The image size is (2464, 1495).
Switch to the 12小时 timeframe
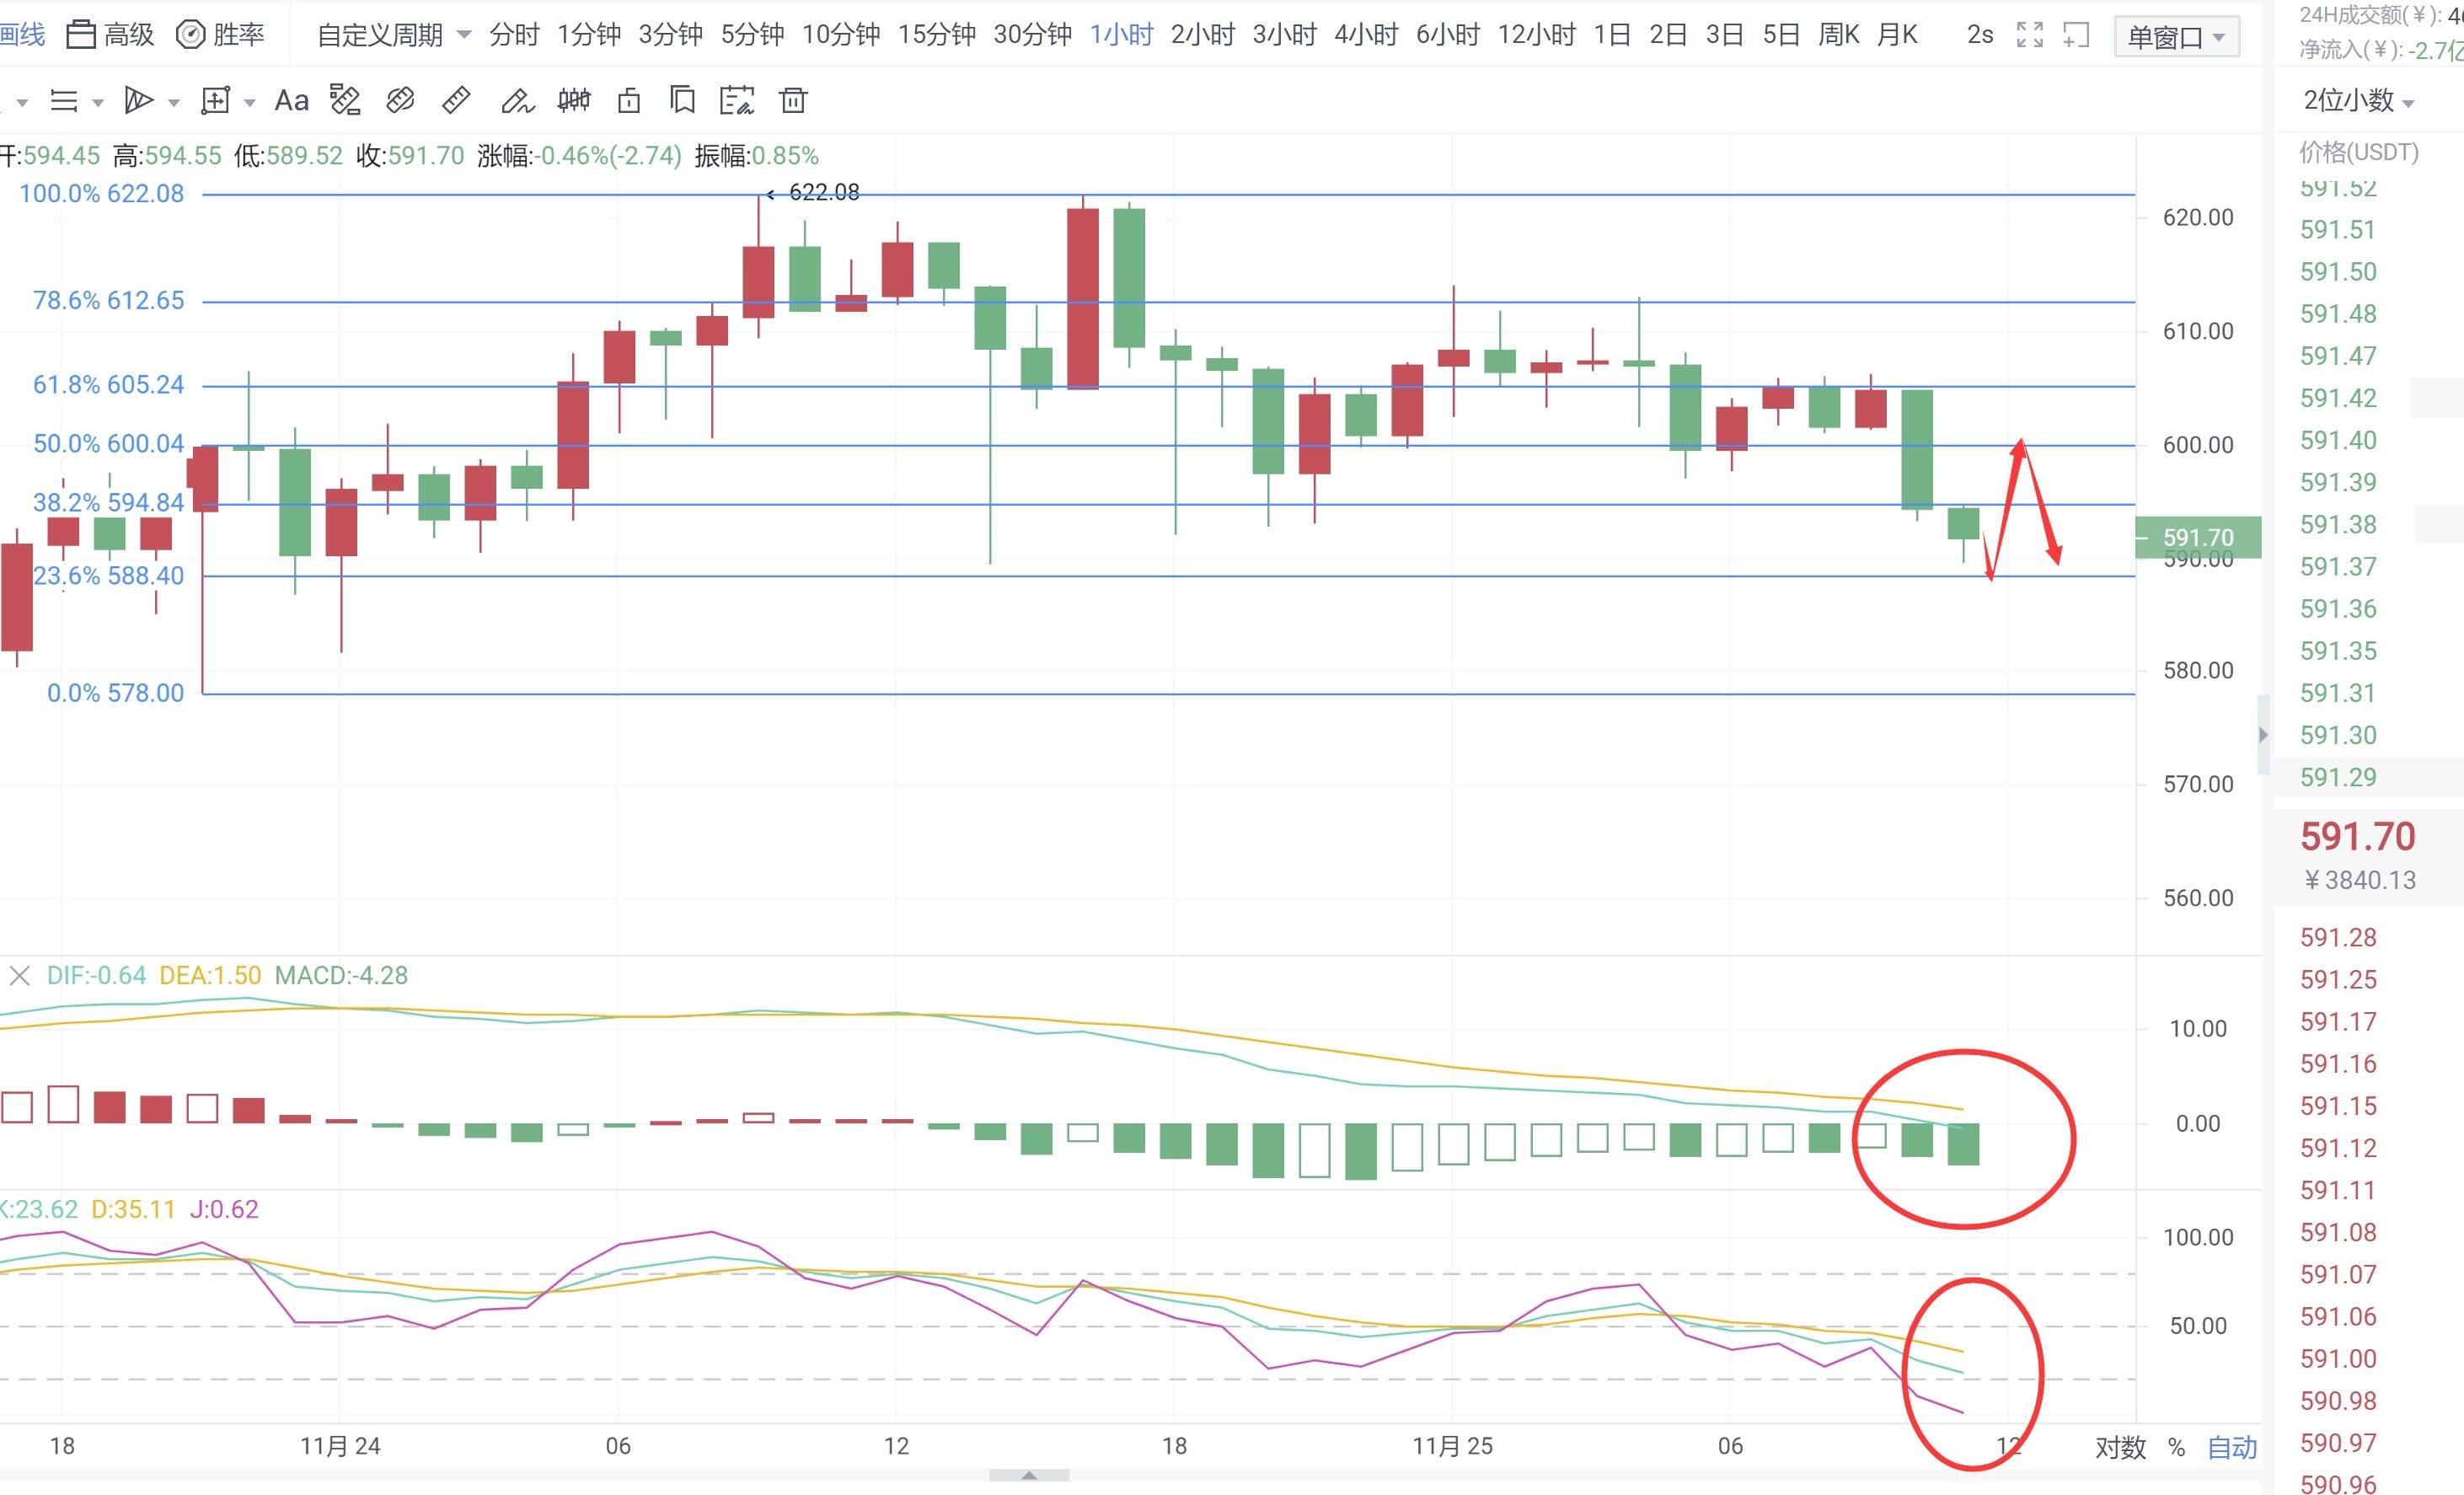click(1537, 35)
